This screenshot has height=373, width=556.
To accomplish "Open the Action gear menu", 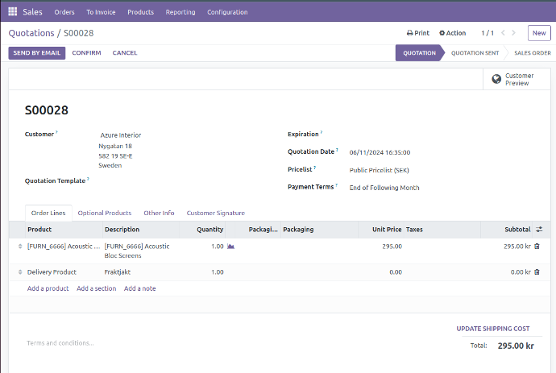I will point(453,33).
